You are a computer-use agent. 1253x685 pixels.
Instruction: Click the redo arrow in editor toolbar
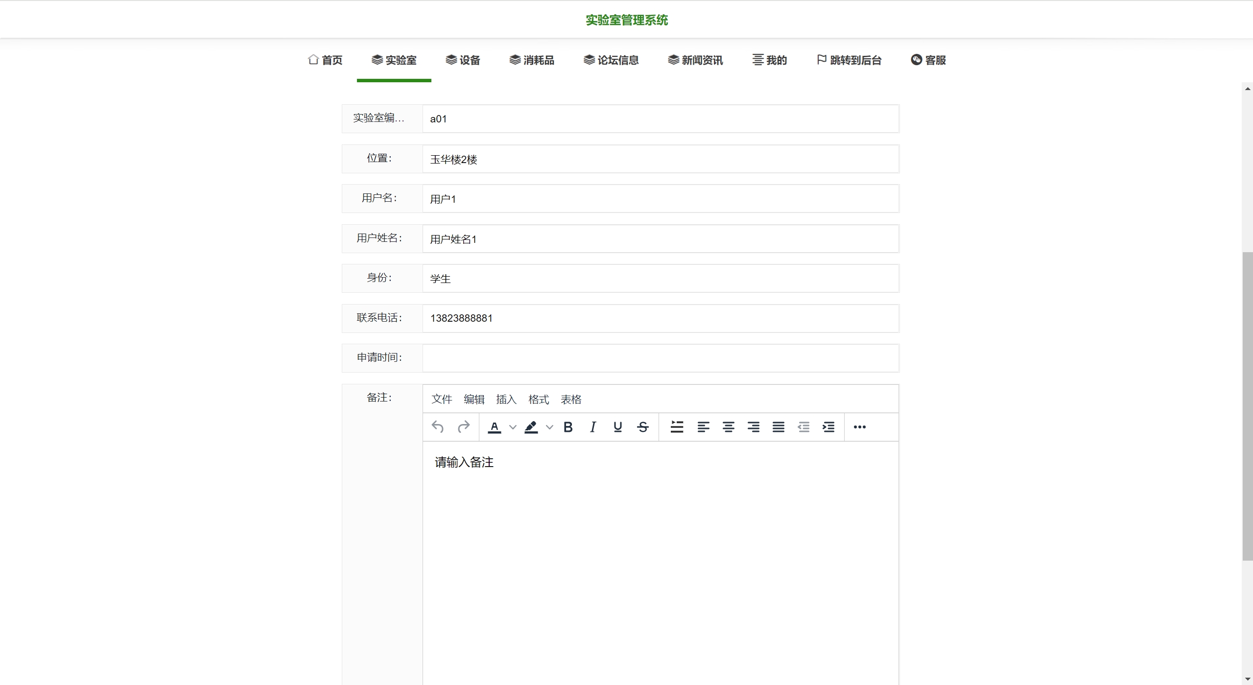(463, 427)
